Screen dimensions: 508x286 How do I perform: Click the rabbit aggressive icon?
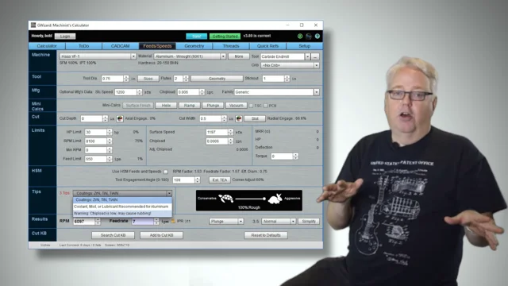click(x=275, y=198)
